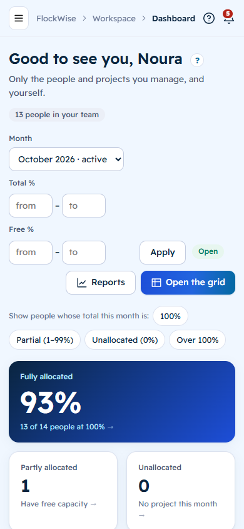Expand the October 2026 month dropdown

pyautogui.click(x=66, y=159)
